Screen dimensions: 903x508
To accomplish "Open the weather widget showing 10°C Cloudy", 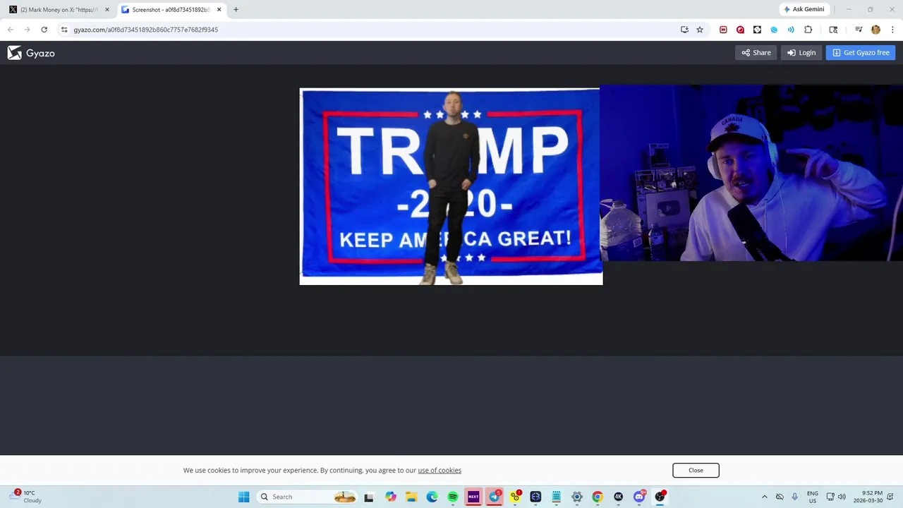I will (25, 497).
